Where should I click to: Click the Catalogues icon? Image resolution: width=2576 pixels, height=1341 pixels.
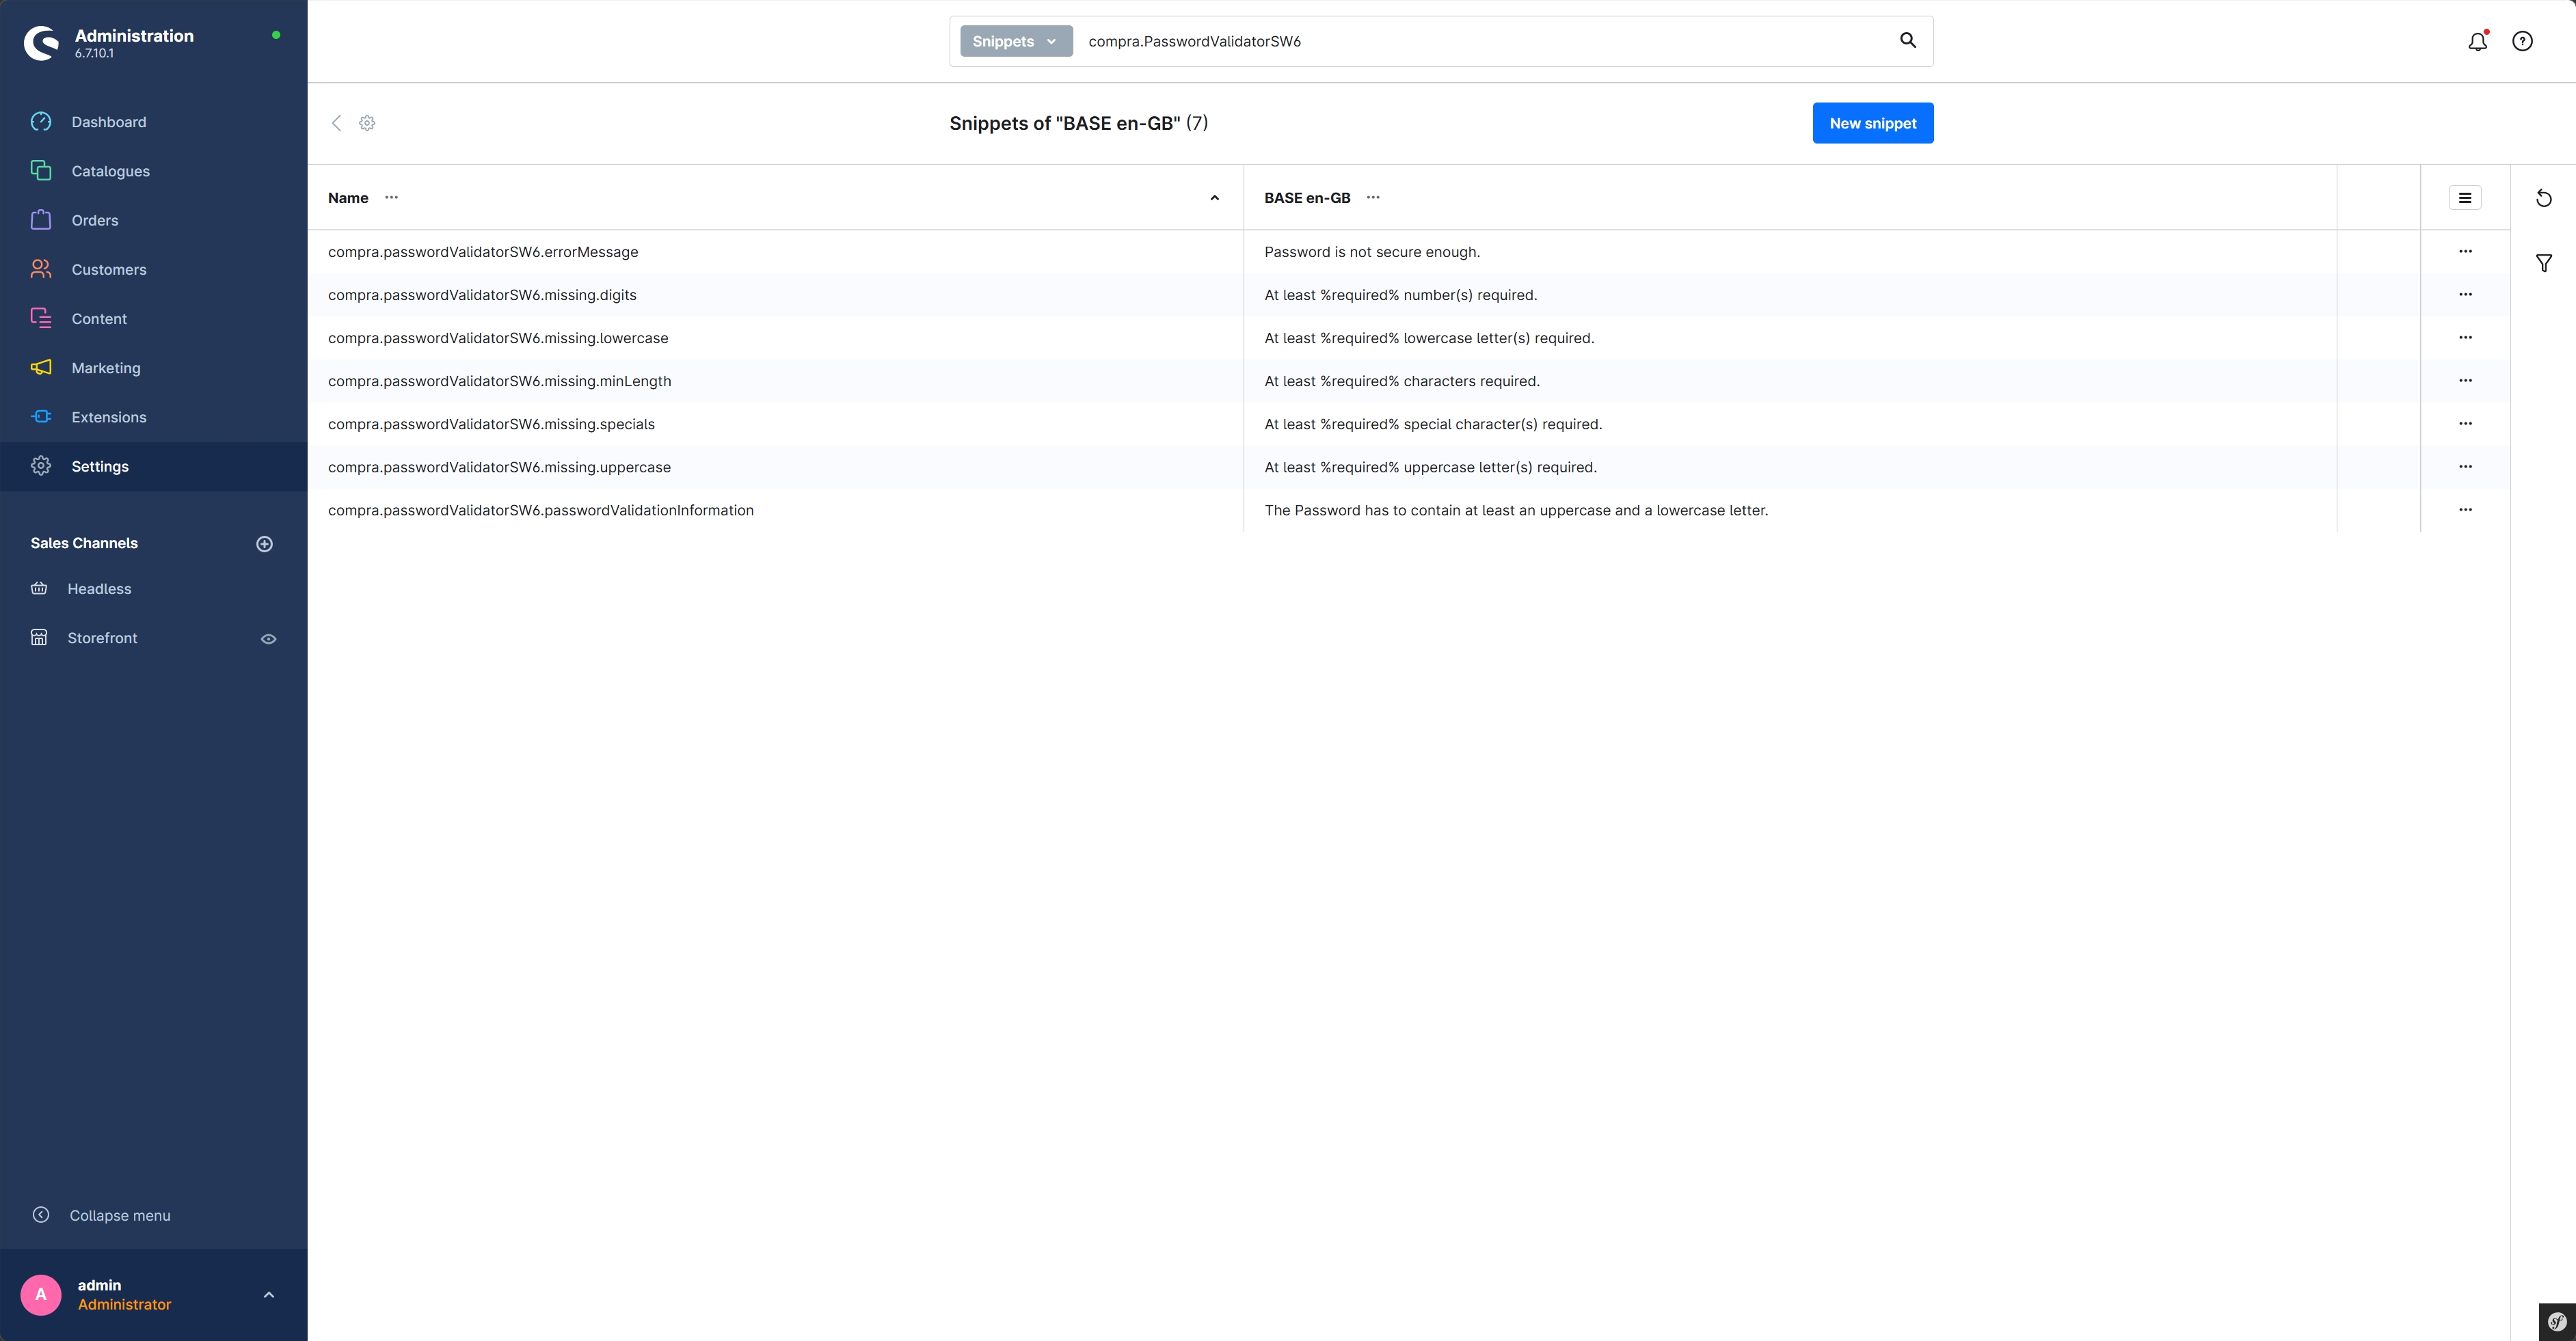pyautogui.click(x=41, y=171)
